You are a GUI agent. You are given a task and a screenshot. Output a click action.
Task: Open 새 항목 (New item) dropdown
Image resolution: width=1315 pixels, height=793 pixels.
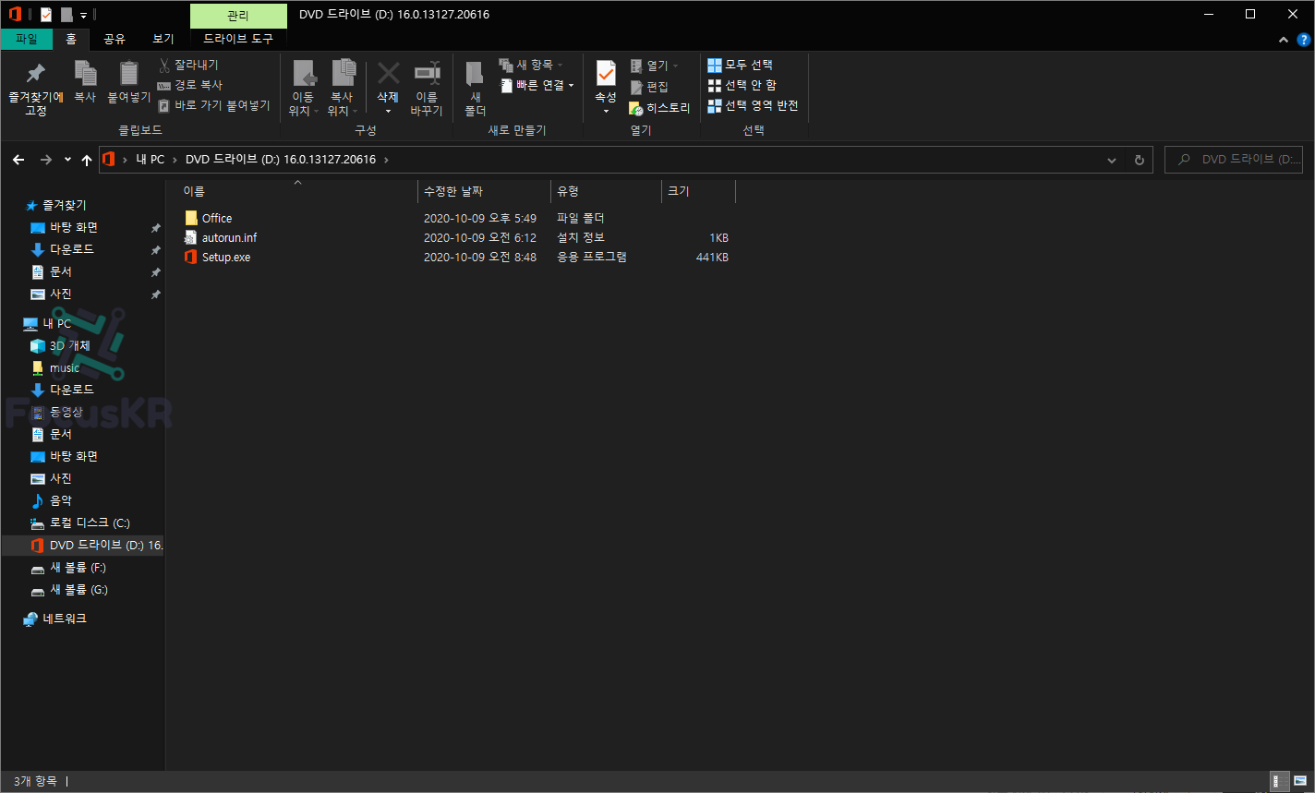pyautogui.click(x=531, y=65)
